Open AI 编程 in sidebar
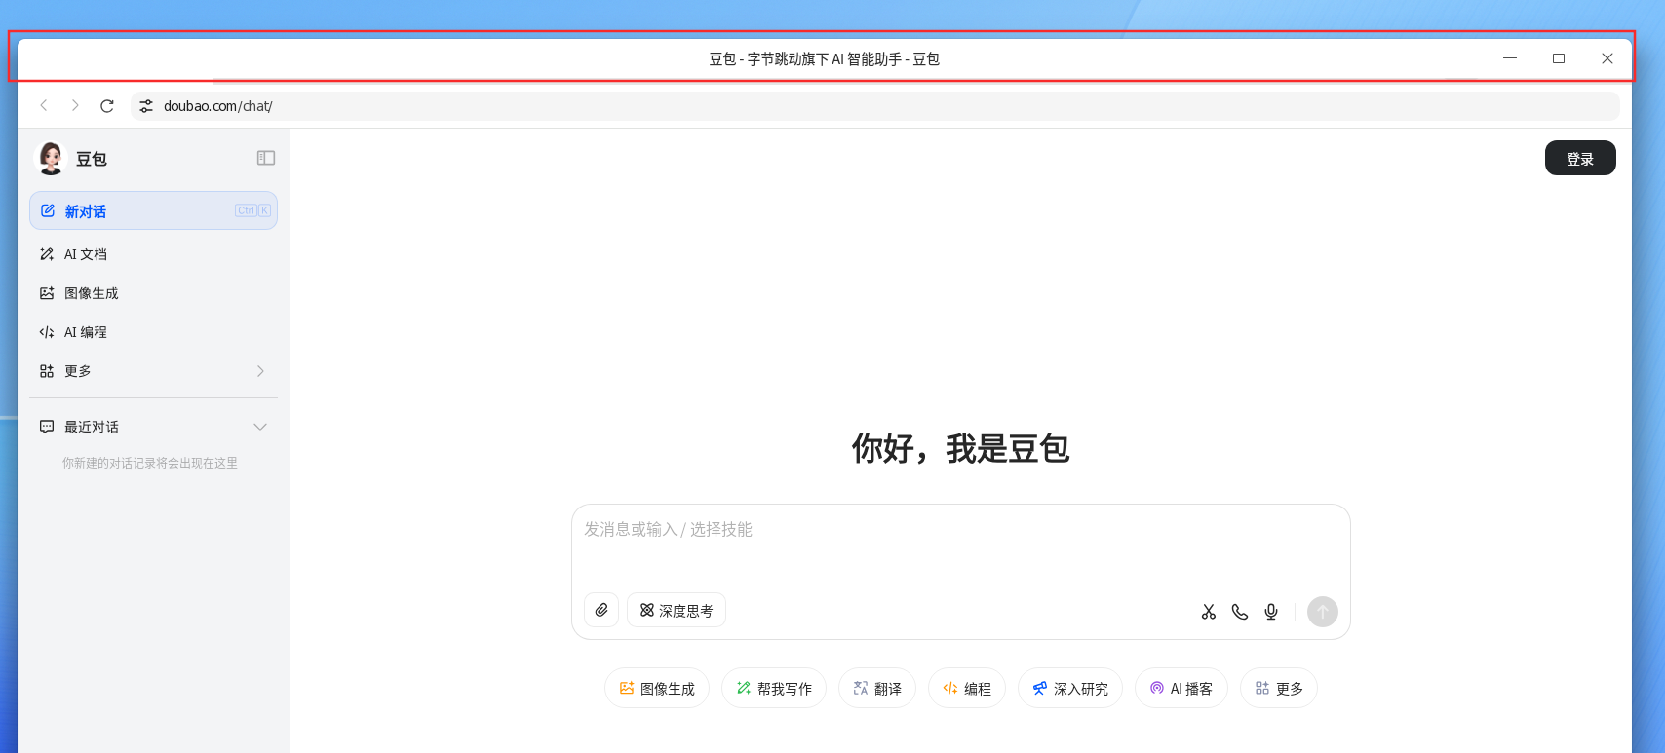This screenshot has width=1665, height=753. coord(154,332)
